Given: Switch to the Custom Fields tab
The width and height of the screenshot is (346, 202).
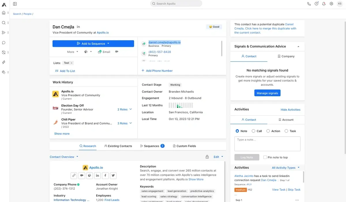Looking at the screenshot, I should [x=184, y=146].
